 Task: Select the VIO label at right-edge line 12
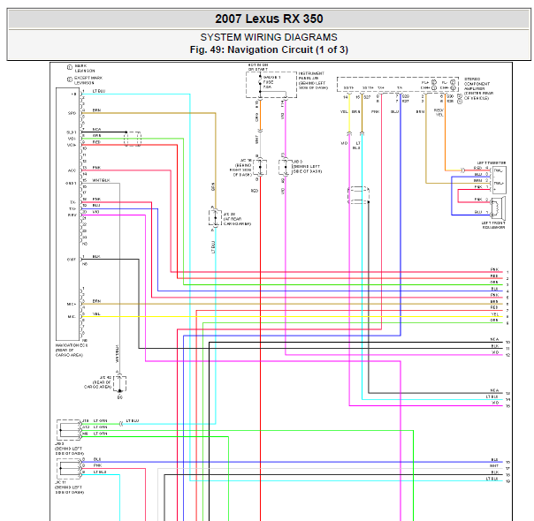point(495,352)
